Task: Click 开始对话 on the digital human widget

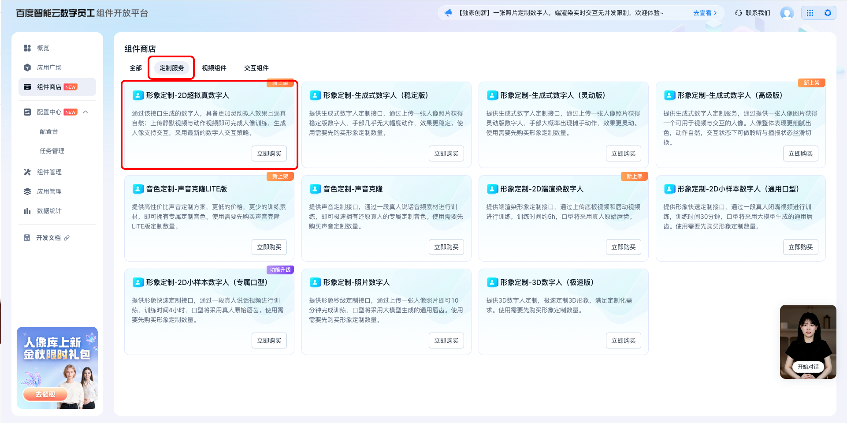Action: coord(808,367)
